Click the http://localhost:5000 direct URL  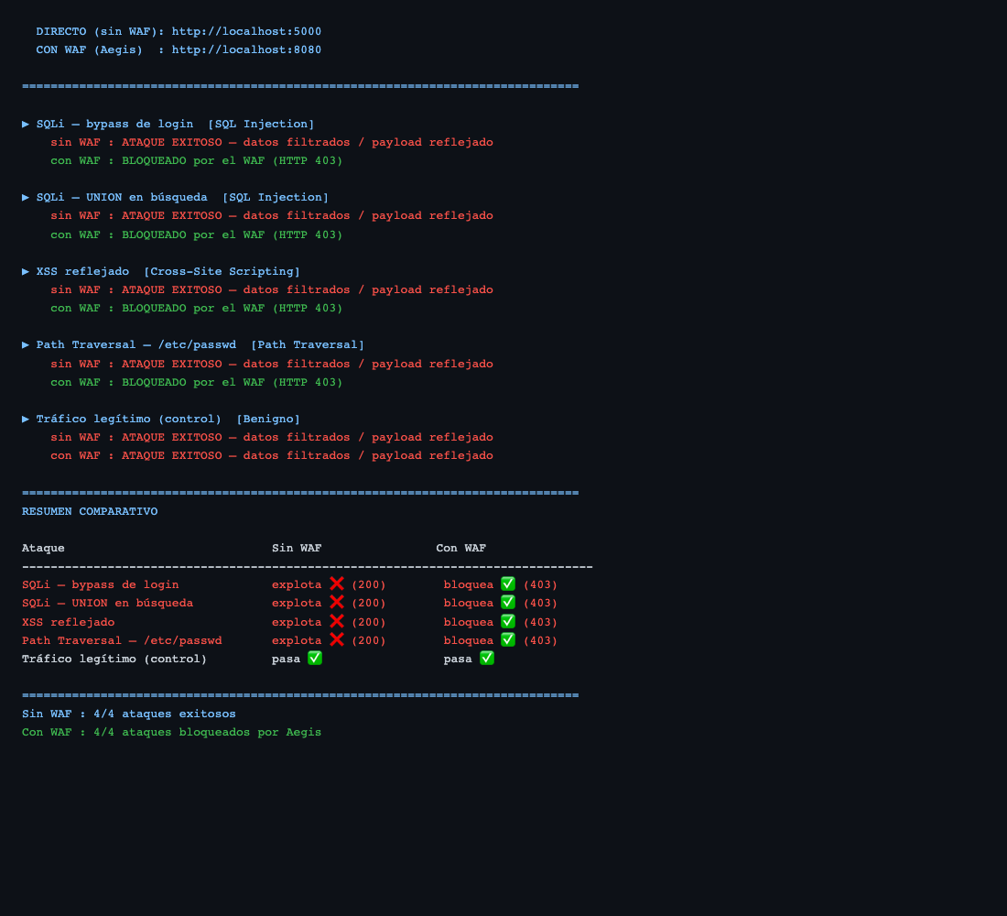(246, 31)
